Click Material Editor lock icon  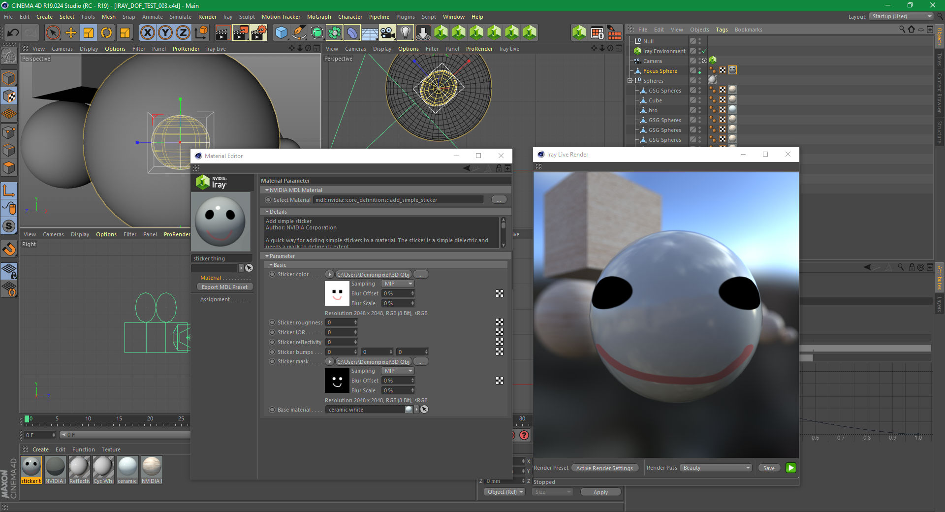coord(499,168)
